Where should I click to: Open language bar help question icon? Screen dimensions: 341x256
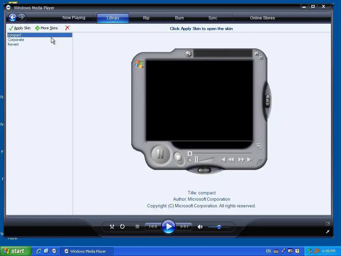(x=297, y=251)
